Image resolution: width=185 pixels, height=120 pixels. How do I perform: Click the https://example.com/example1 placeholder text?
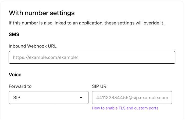point(46,57)
